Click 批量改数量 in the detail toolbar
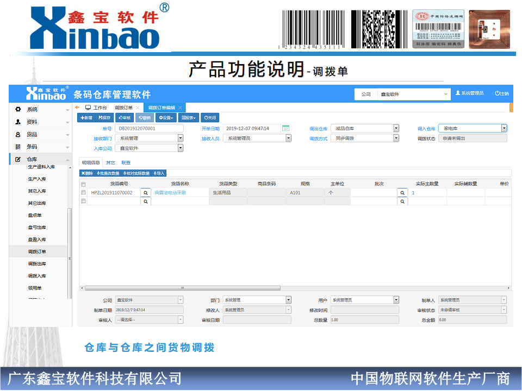This screenshot has height=391, width=522. (108, 173)
